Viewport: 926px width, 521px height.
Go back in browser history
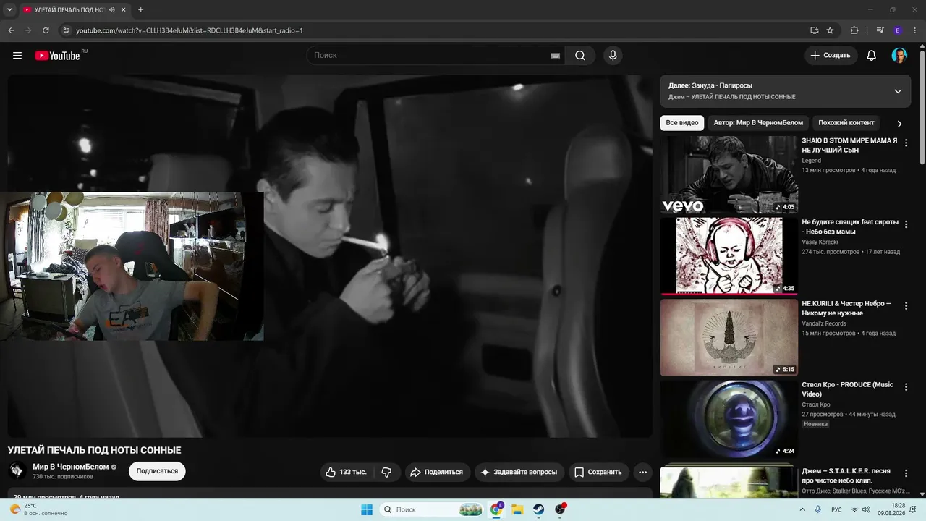11,30
